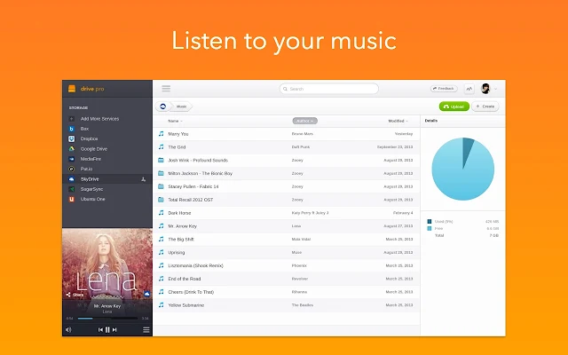Click the cloud icon on the album art
Screen dimensions: 568x355
(146, 294)
